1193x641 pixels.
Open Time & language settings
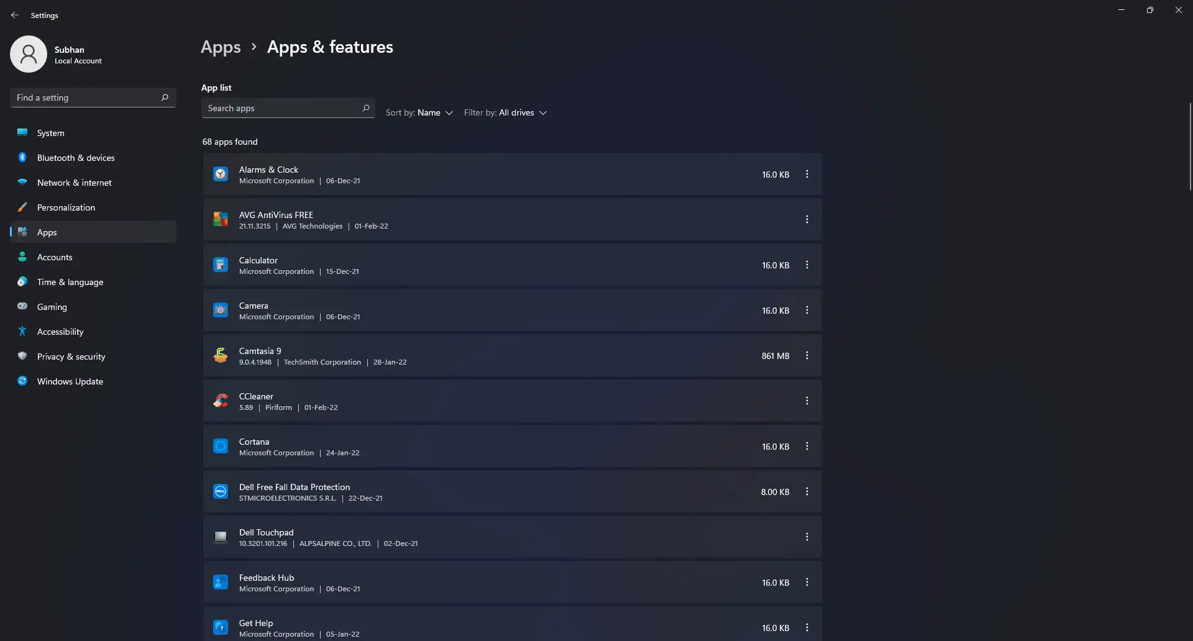[93, 282]
